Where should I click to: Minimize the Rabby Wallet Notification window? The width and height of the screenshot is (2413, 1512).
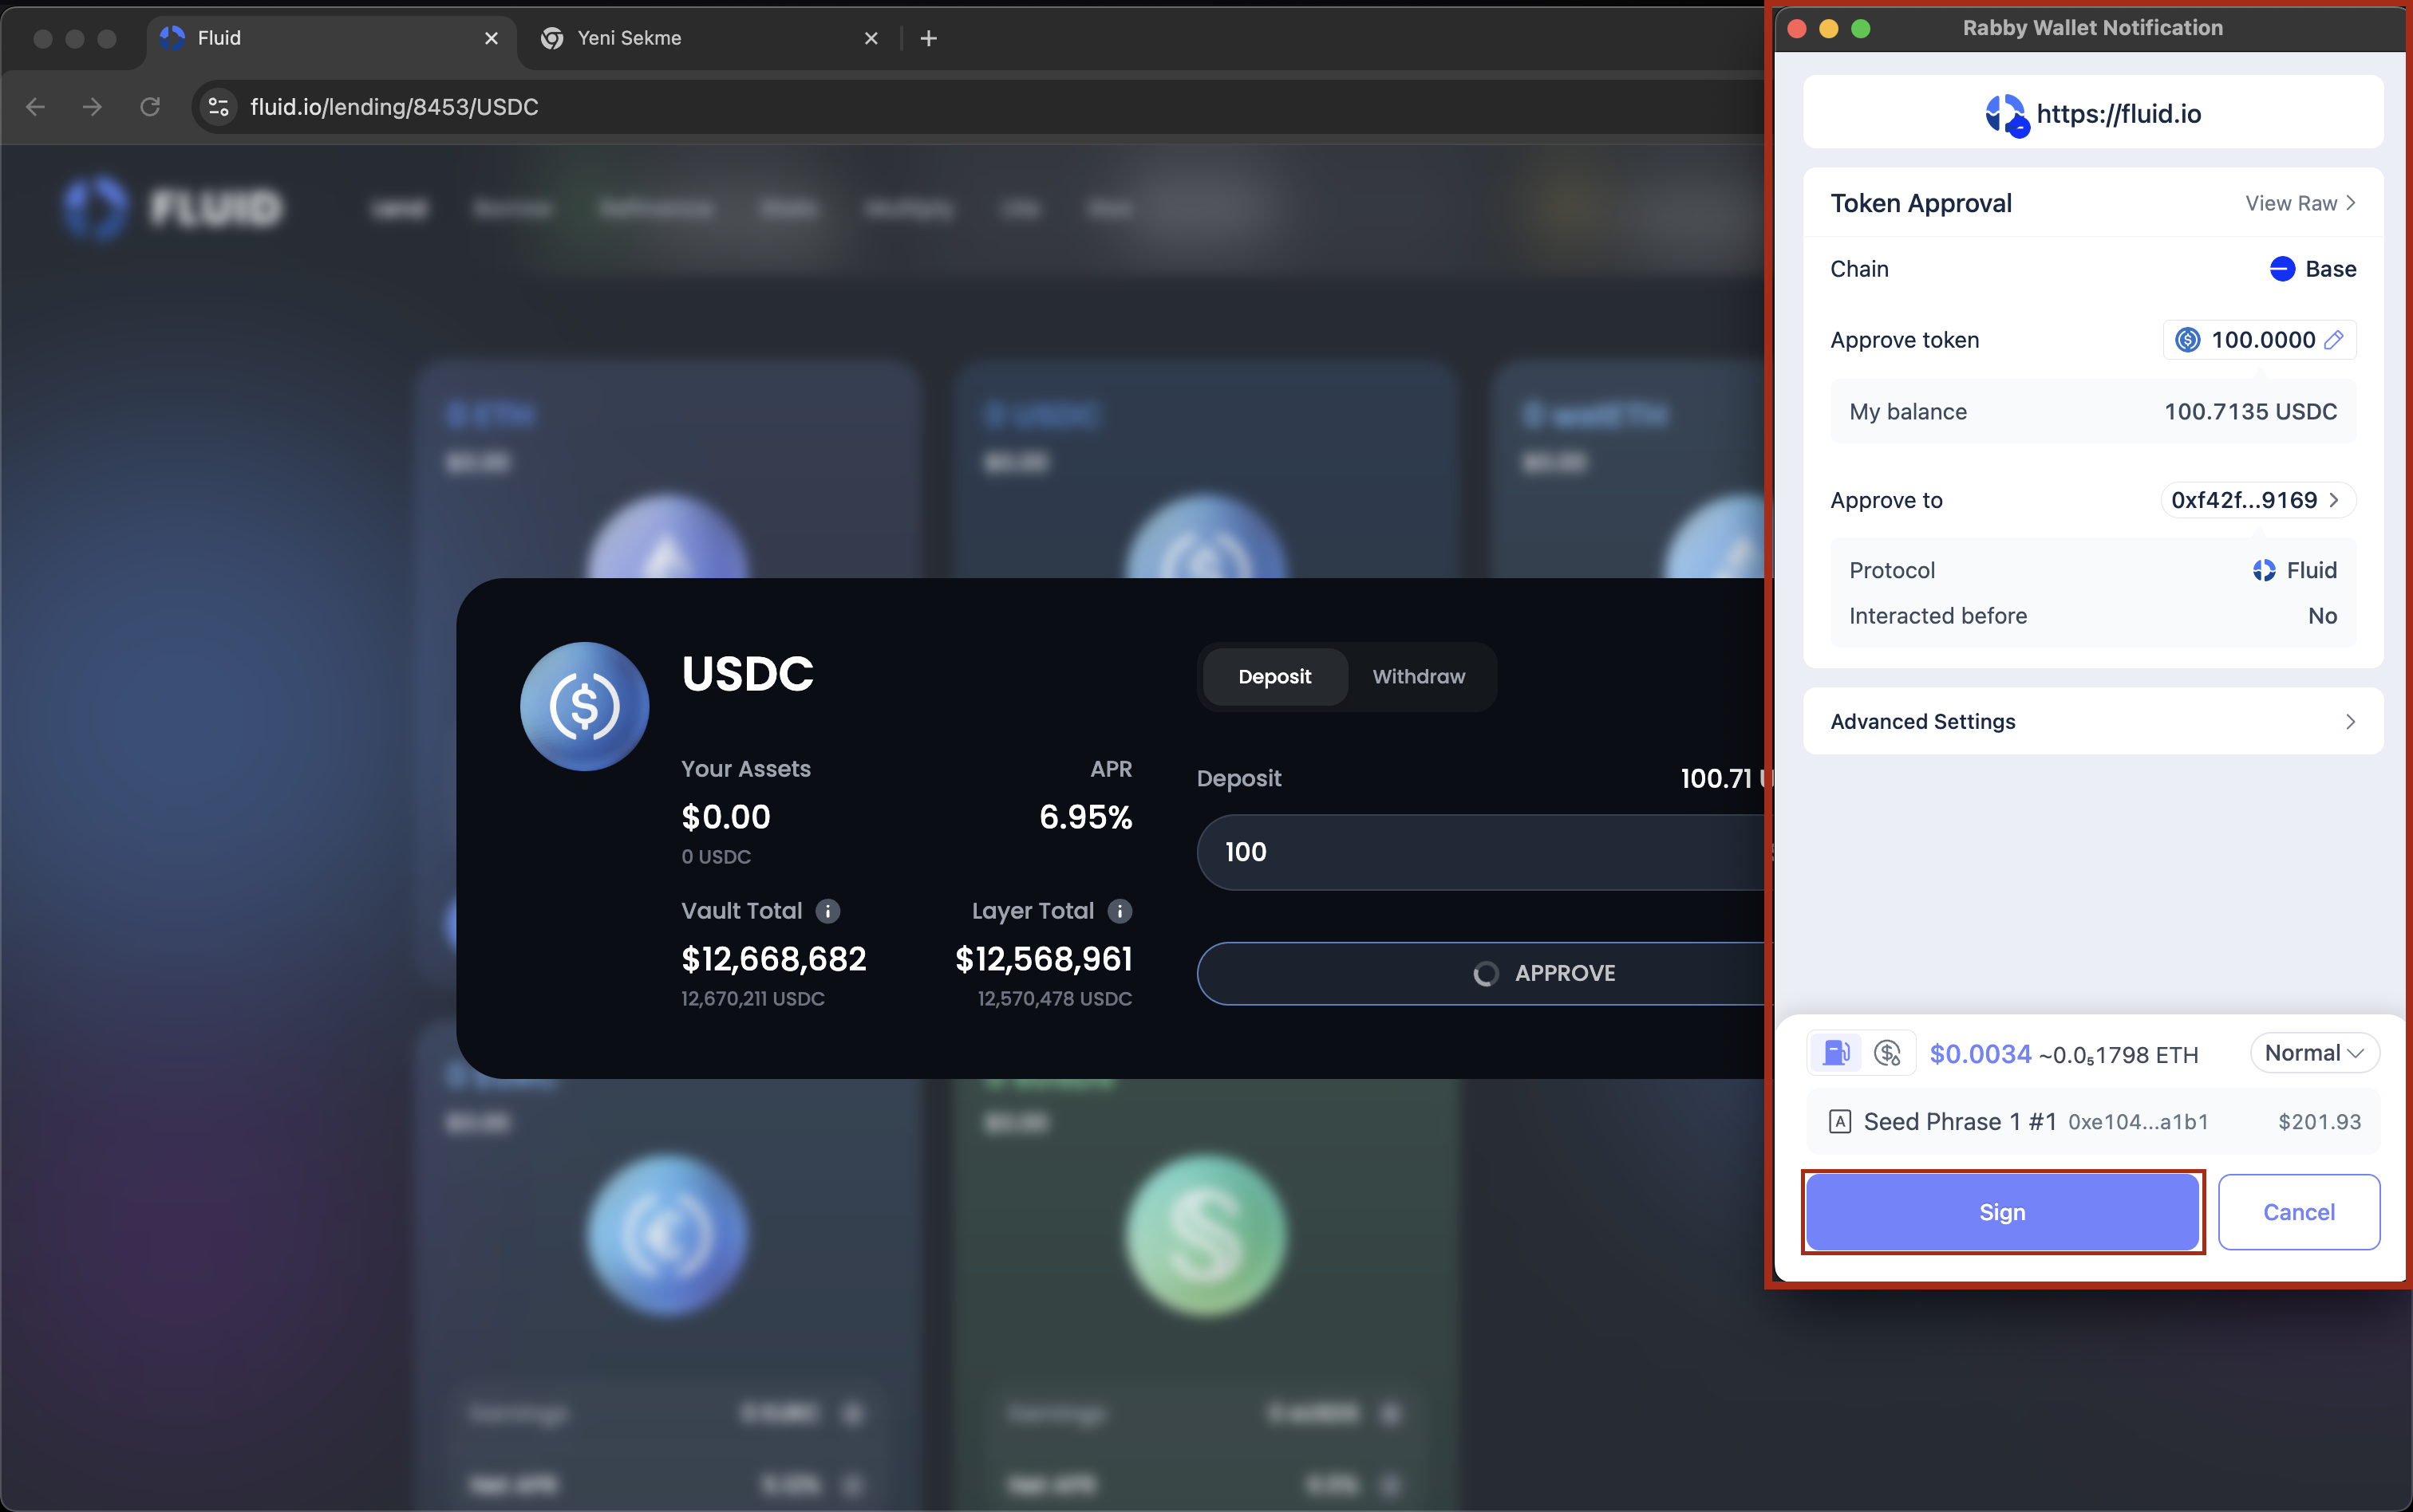tap(1829, 28)
